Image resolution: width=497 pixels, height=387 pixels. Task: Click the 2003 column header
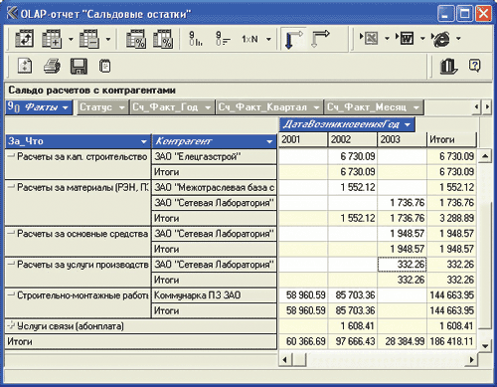click(x=402, y=139)
